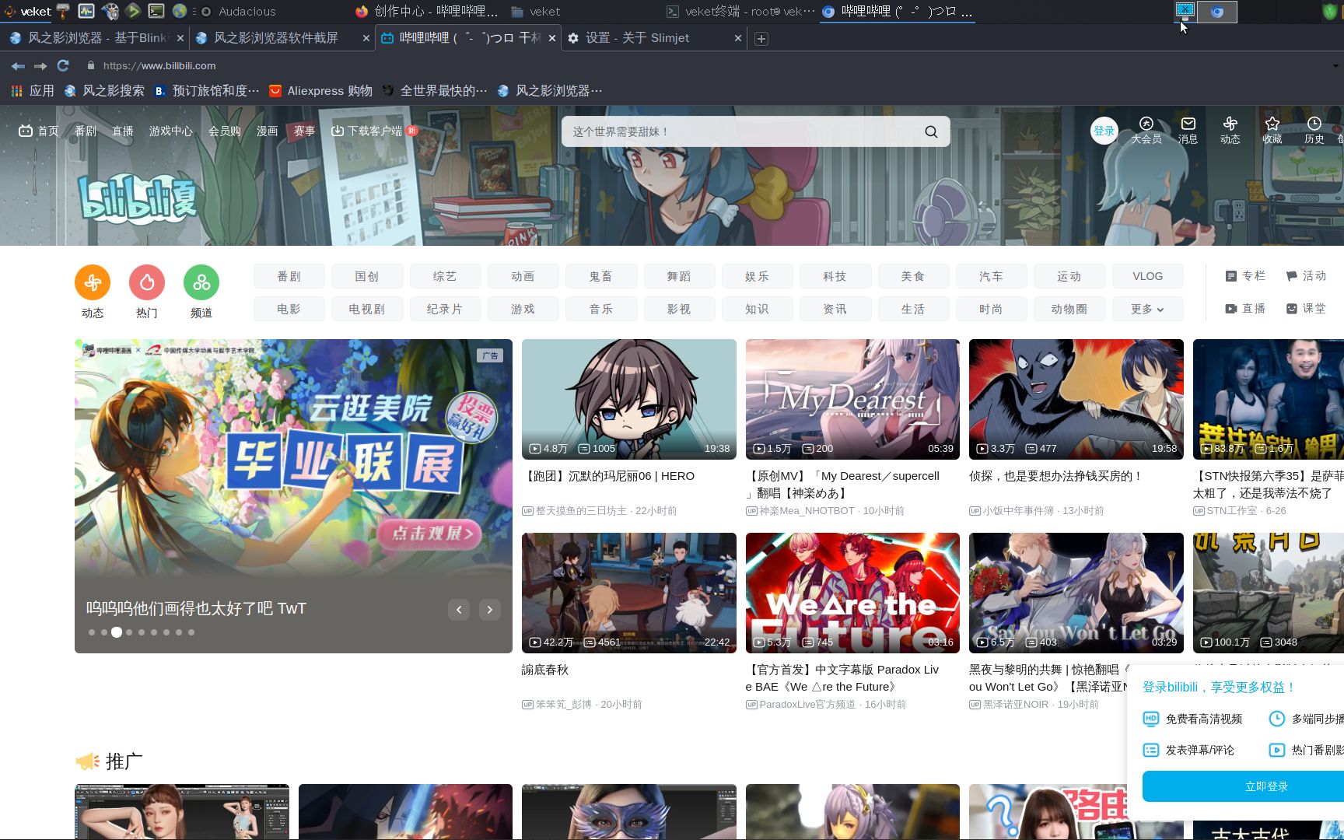The image size is (1344, 840).
Task: Click the first workspace pager icon
Action: click(1185, 11)
